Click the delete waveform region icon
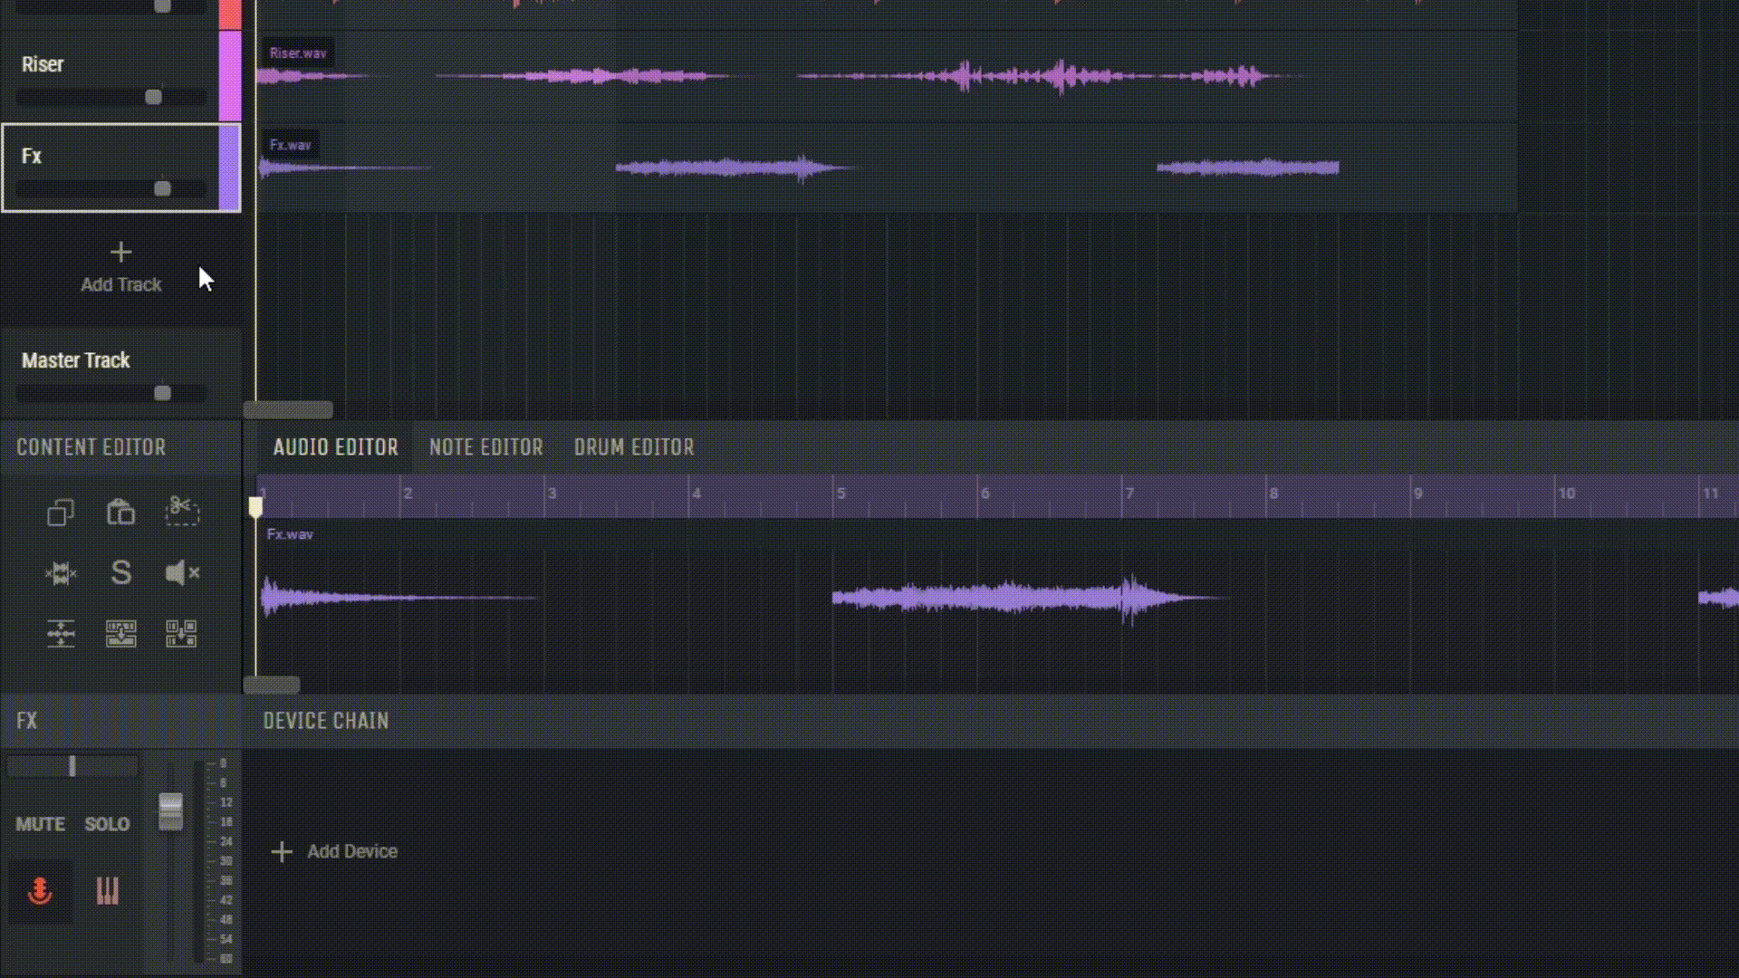 [61, 573]
